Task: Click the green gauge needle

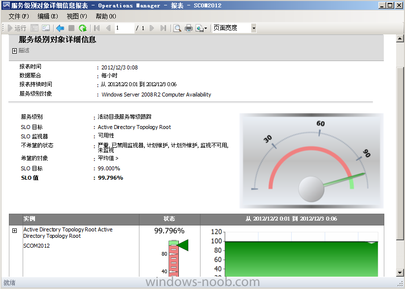Action: [x=344, y=179]
